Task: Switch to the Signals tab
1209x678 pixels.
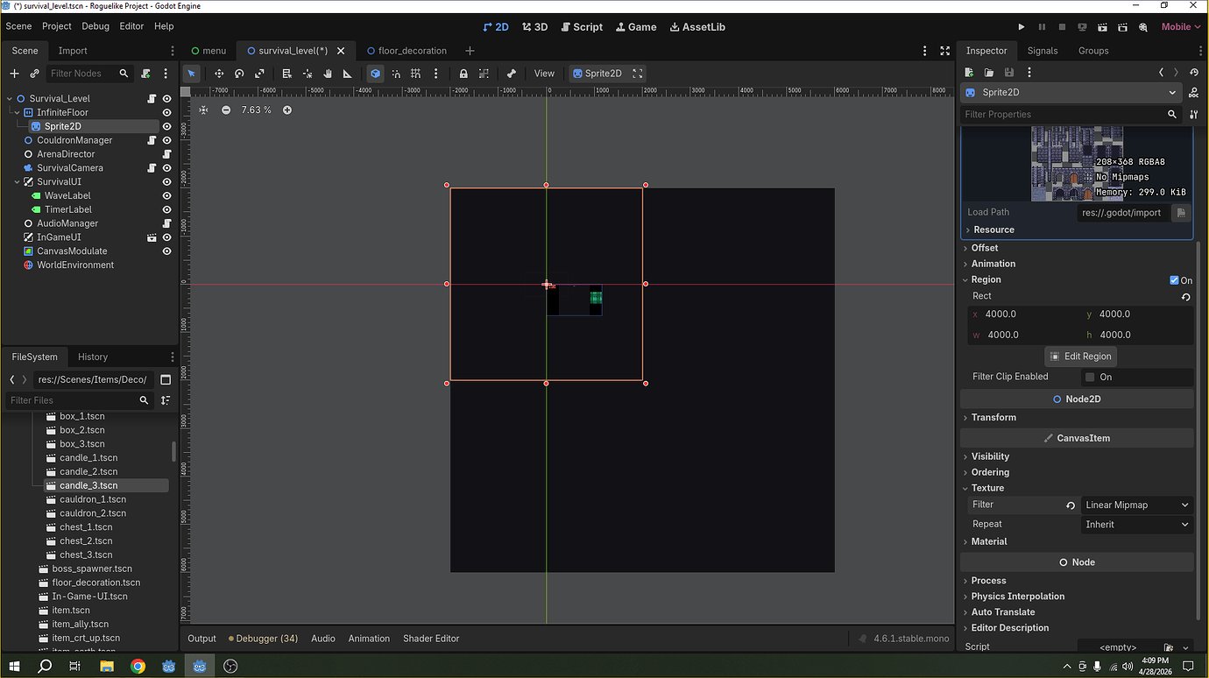Action: (1042, 51)
